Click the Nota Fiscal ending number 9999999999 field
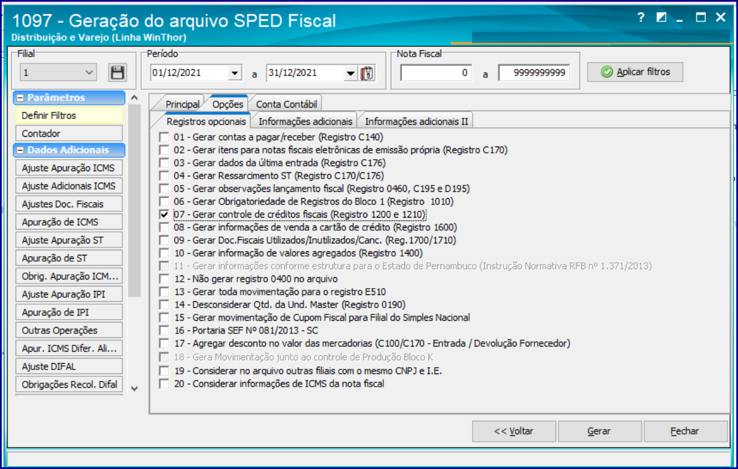738x469 pixels. [534, 73]
